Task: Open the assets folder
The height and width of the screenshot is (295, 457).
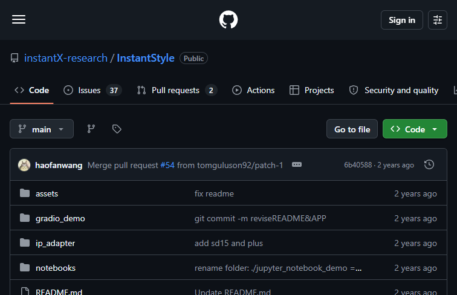Action: pos(47,193)
